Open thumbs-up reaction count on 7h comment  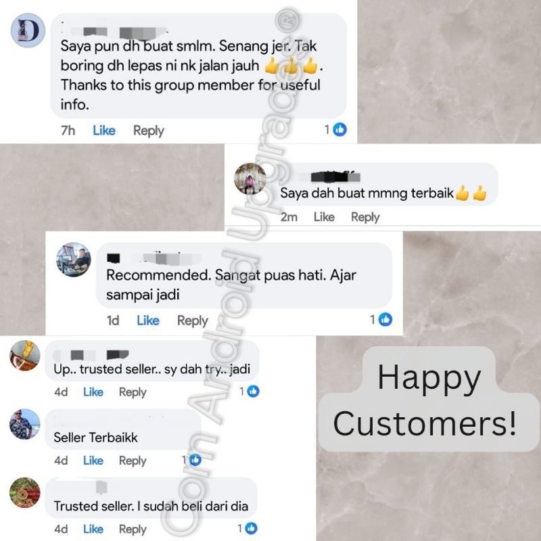tap(339, 130)
